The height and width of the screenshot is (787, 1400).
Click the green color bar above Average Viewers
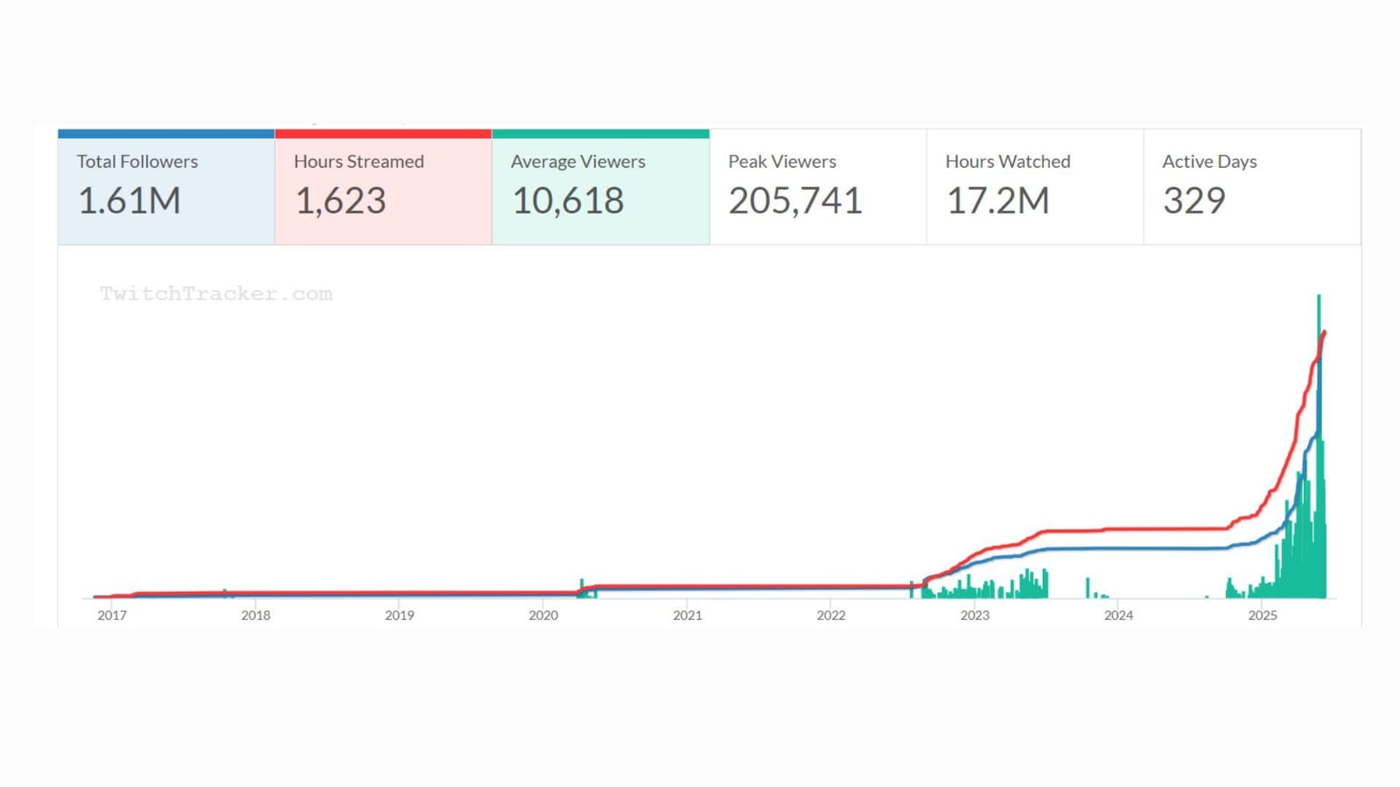pos(601,132)
